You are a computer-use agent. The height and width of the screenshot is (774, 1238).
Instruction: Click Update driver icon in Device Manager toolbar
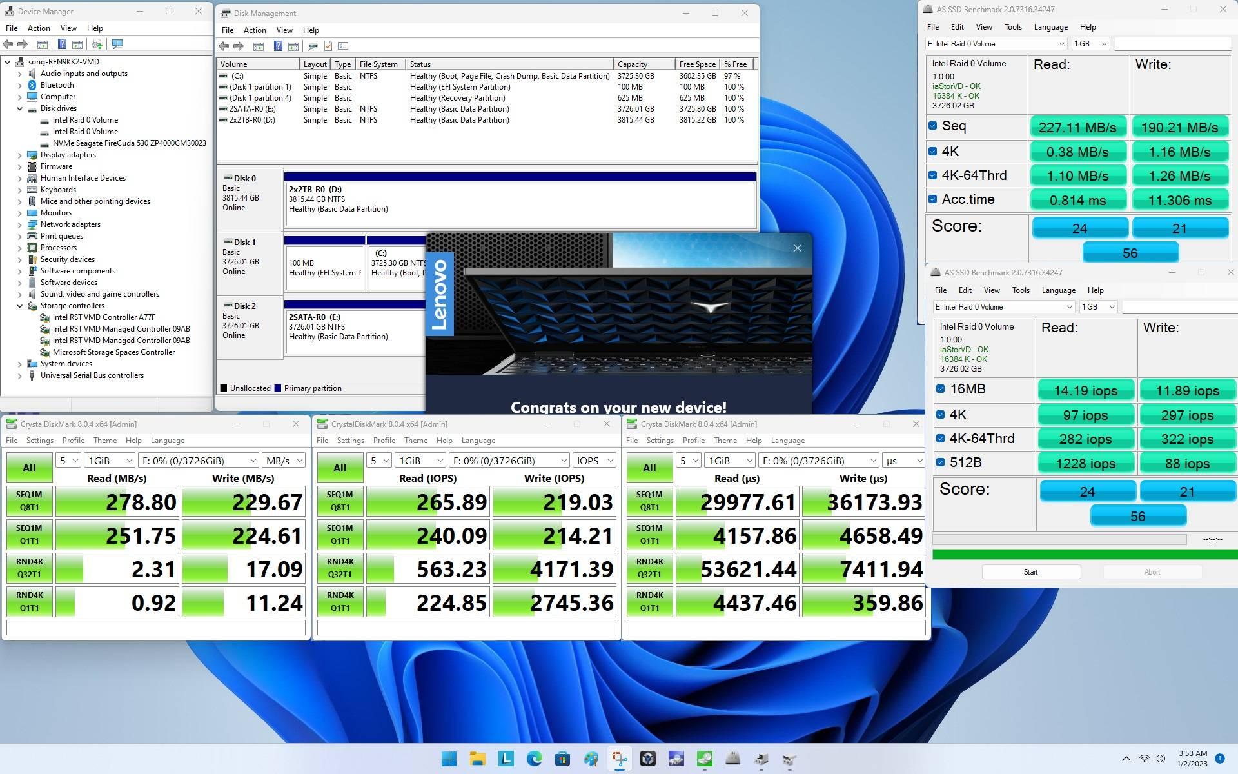[97, 45]
